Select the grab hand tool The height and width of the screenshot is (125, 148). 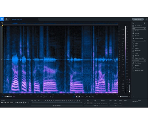(53, 97)
